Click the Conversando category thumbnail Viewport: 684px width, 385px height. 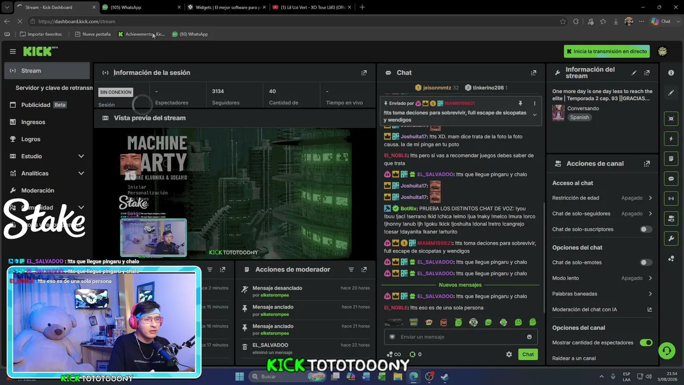558,113
